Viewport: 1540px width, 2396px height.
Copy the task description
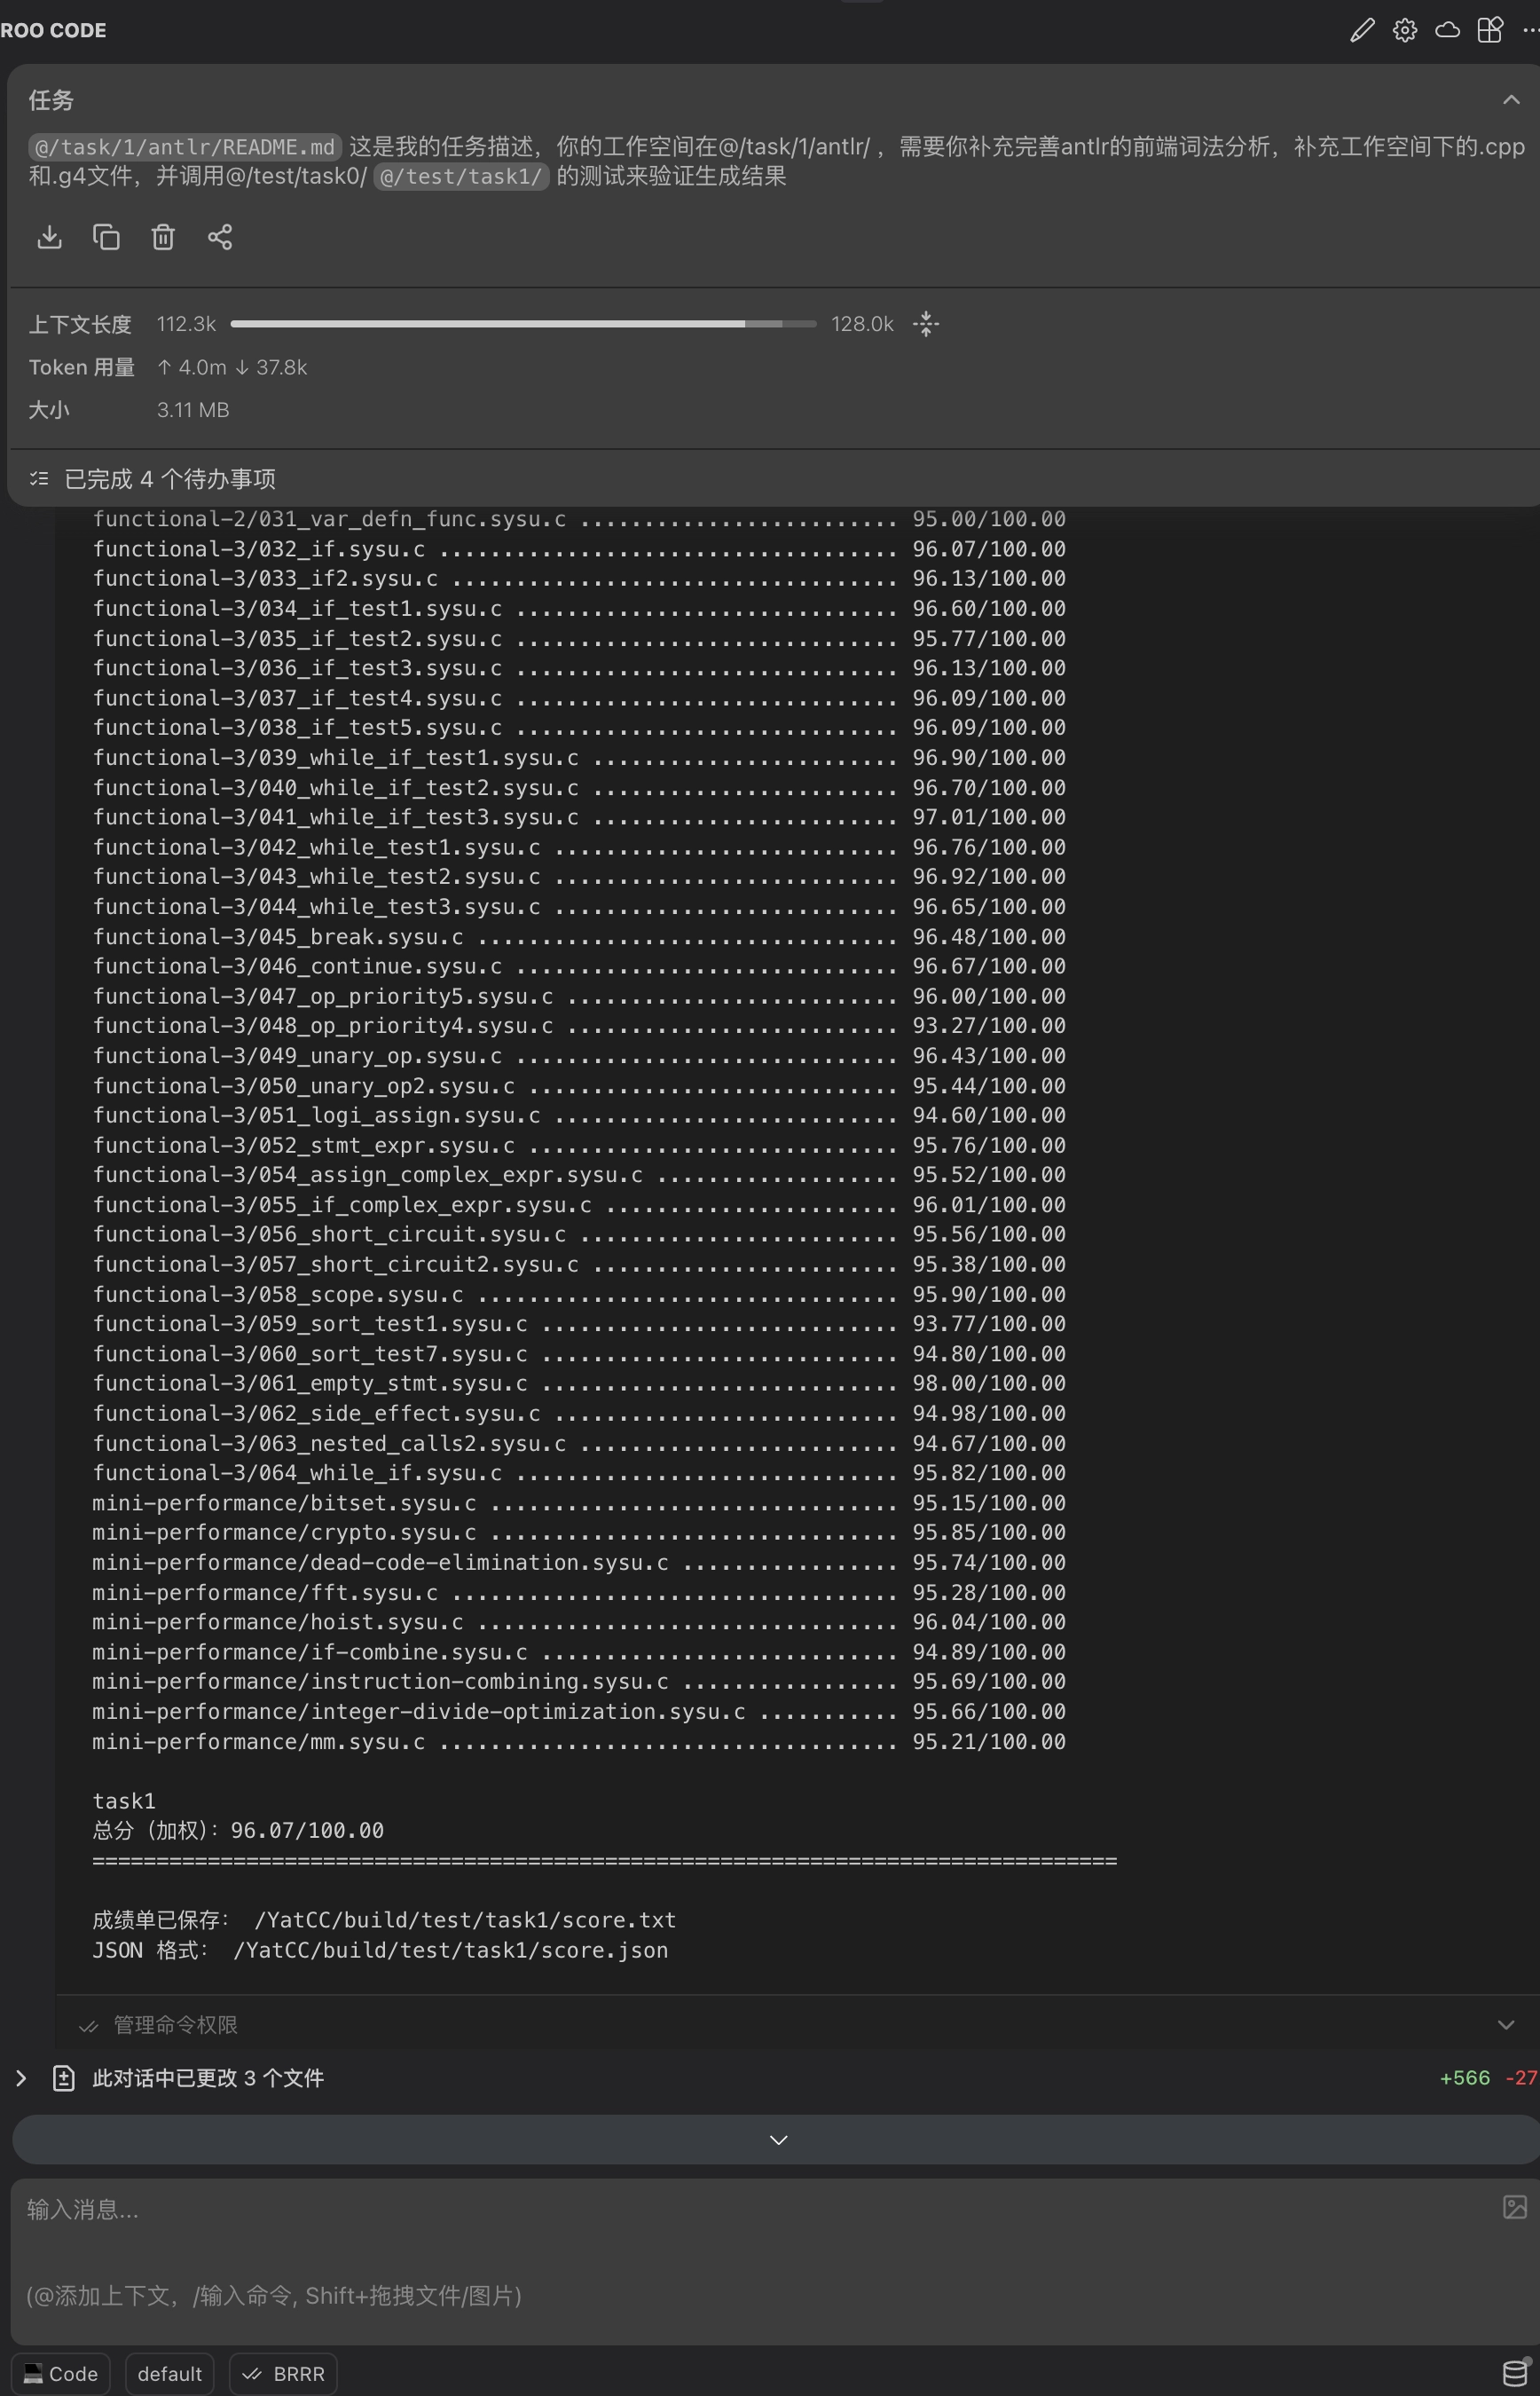click(106, 237)
